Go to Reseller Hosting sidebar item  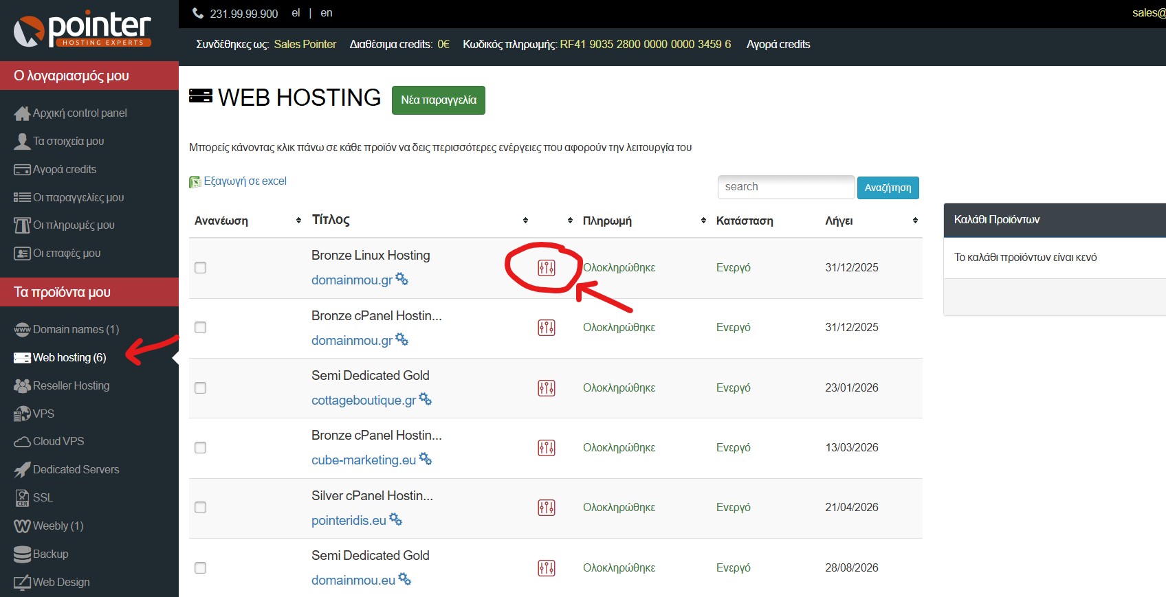(71, 386)
